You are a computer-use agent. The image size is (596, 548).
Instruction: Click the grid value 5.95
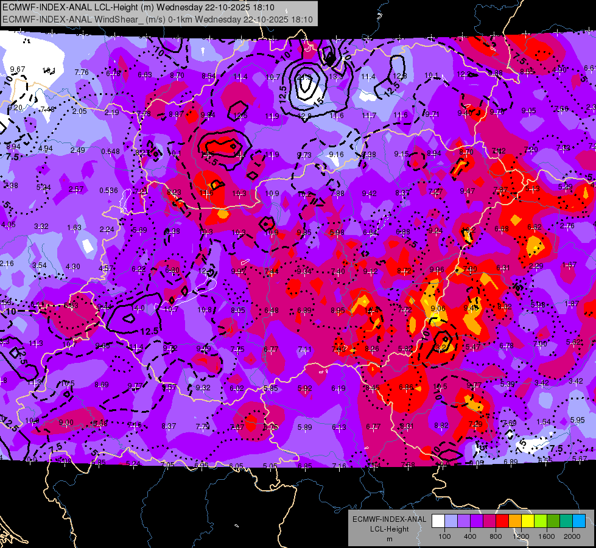(577, 420)
